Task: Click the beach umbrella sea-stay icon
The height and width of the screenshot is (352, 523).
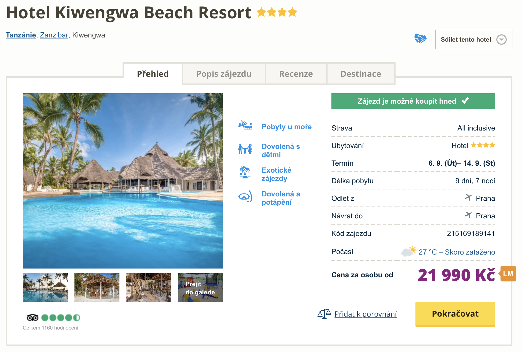Action: (x=245, y=125)
